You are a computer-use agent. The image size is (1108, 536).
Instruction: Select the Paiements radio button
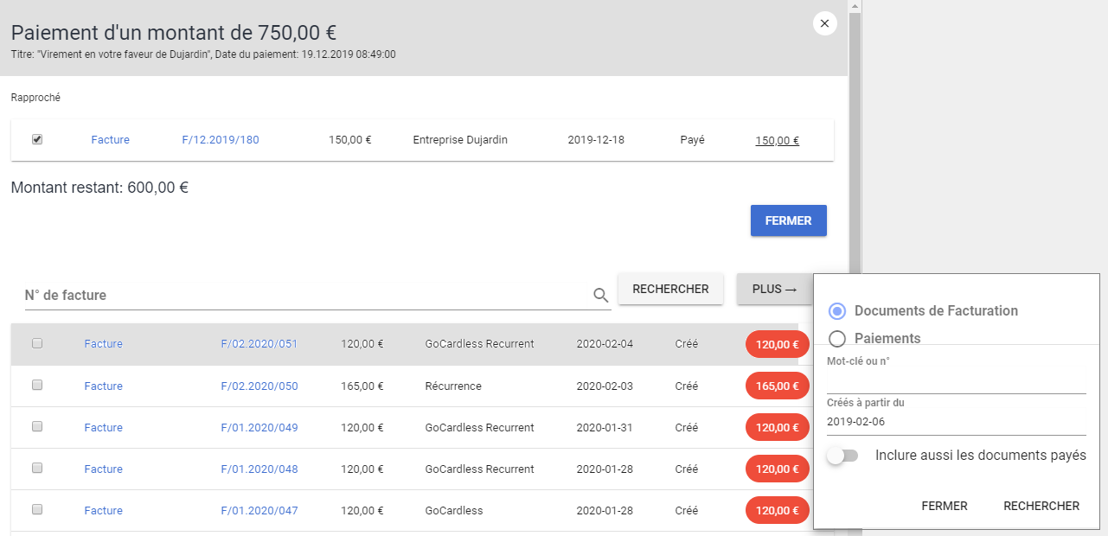[x=836, y=339]
